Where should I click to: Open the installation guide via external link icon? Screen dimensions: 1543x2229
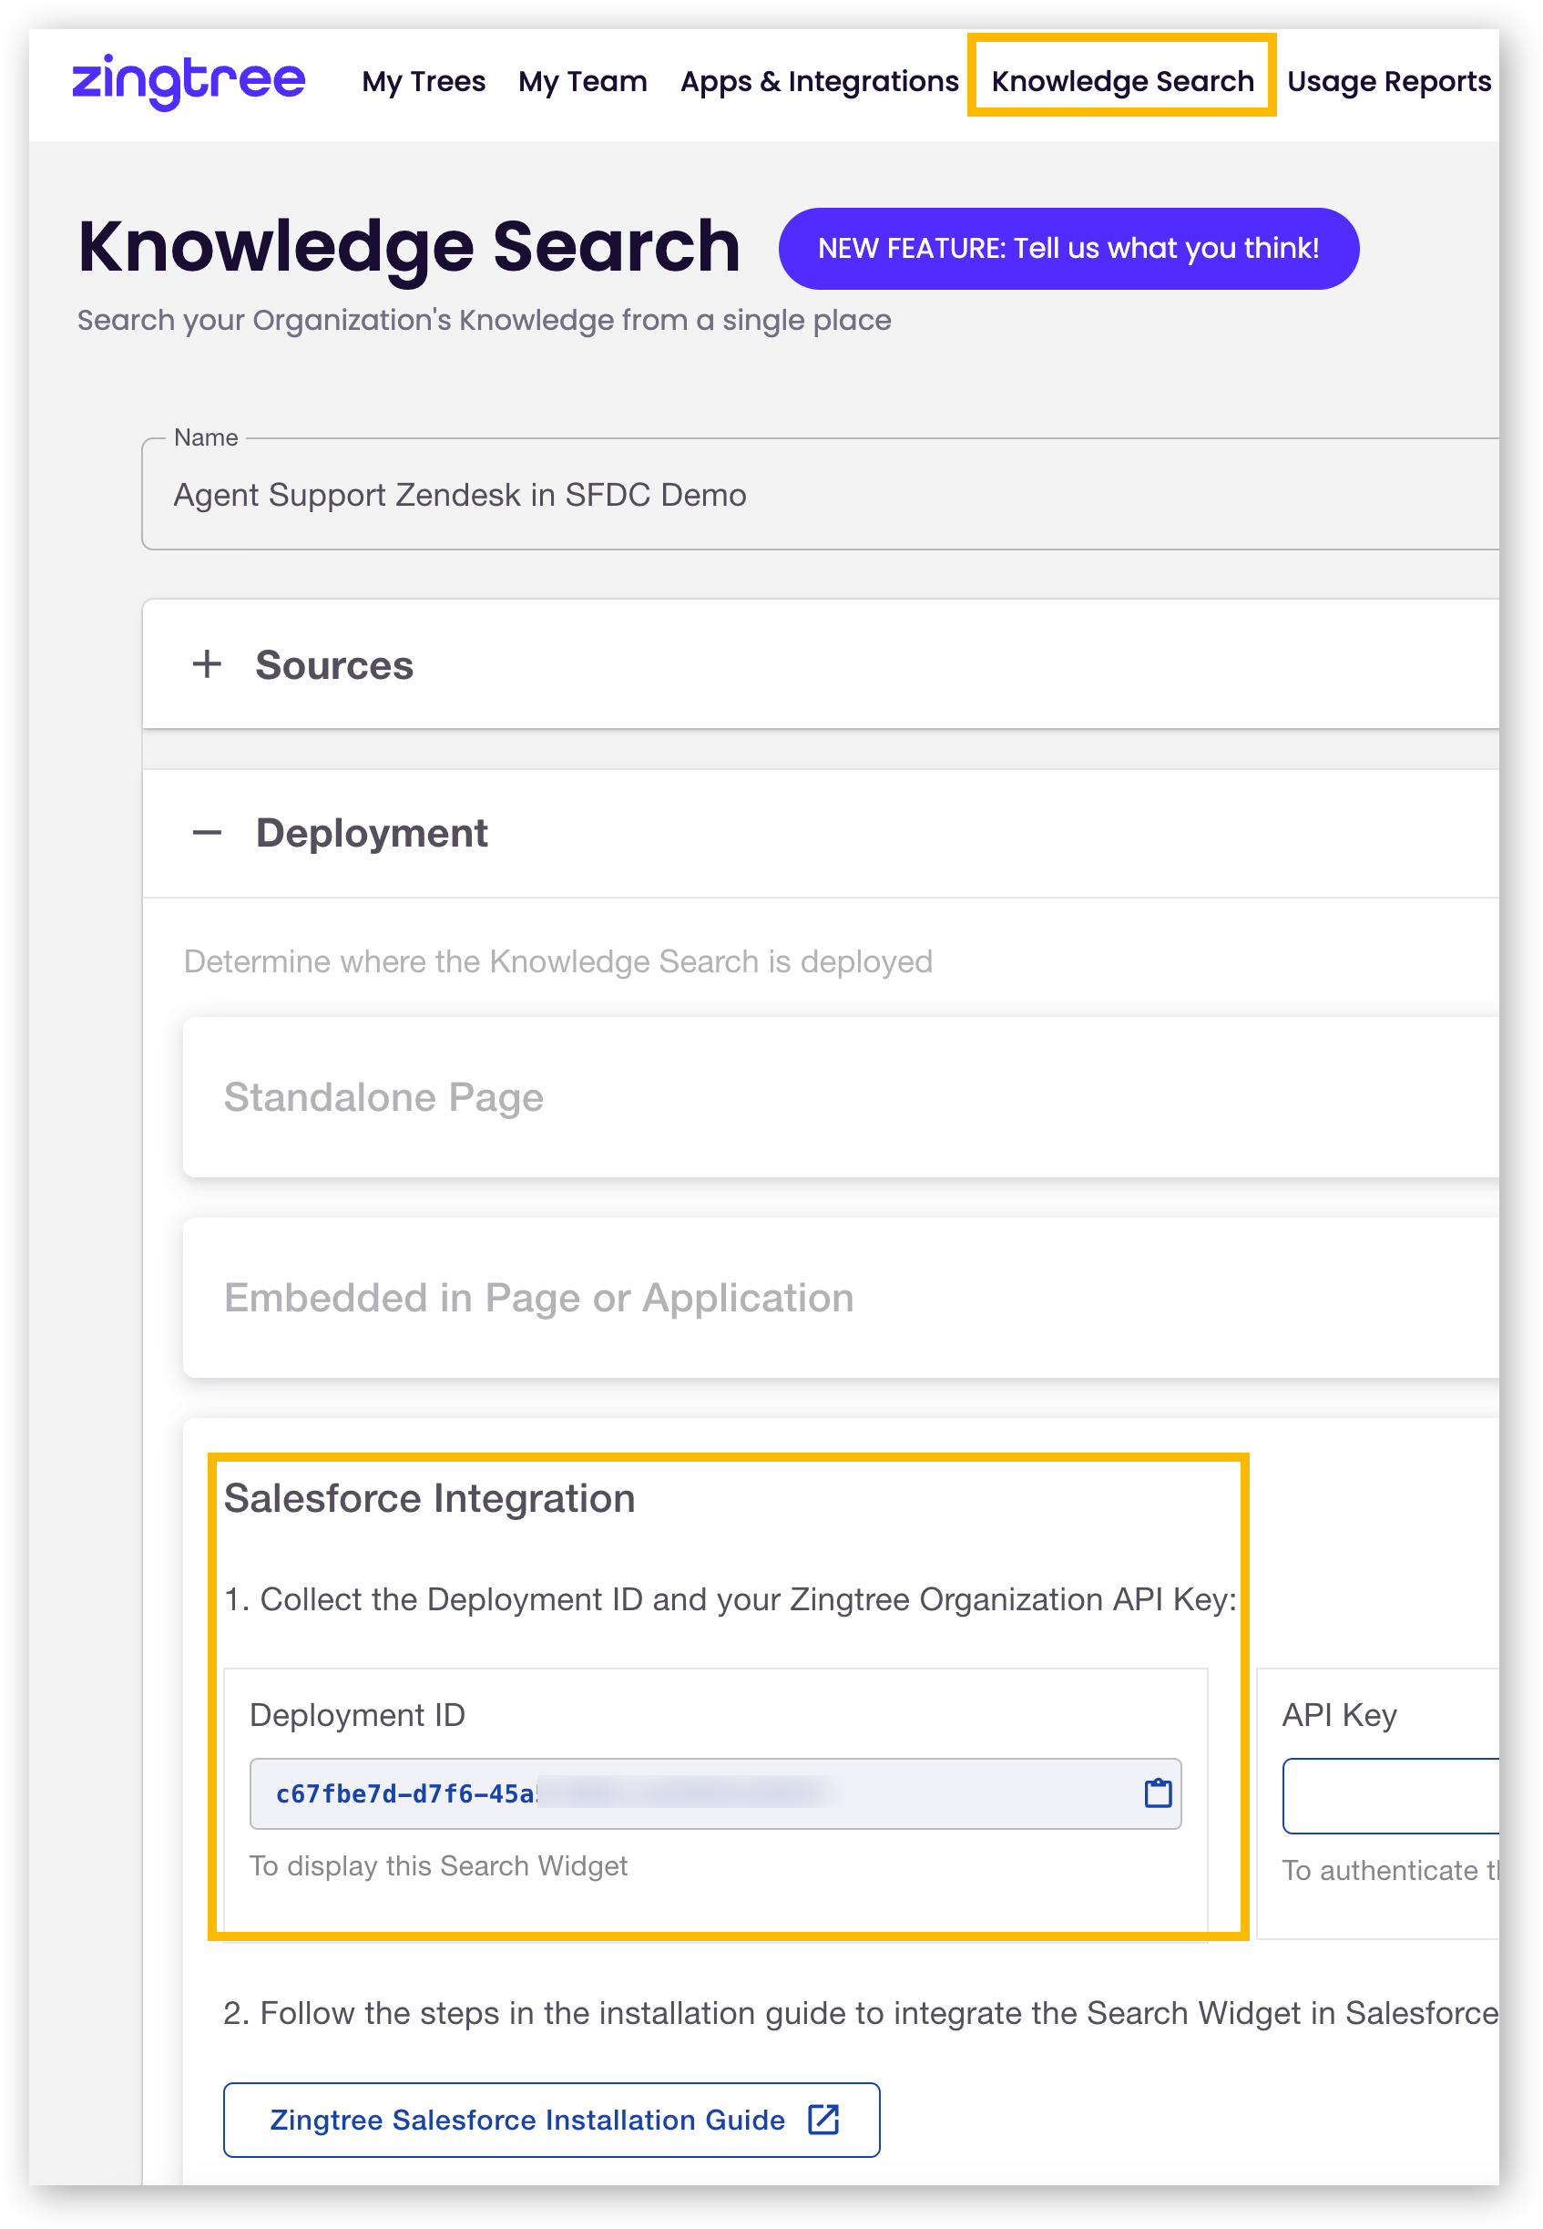(x=823, y=2120)
